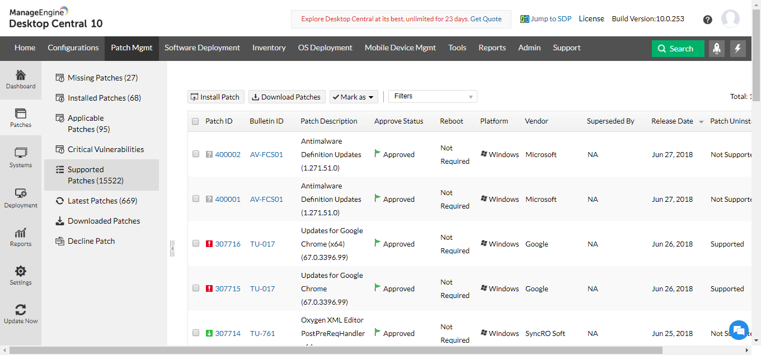Expand the Mark as dropdown

(354, 97)
